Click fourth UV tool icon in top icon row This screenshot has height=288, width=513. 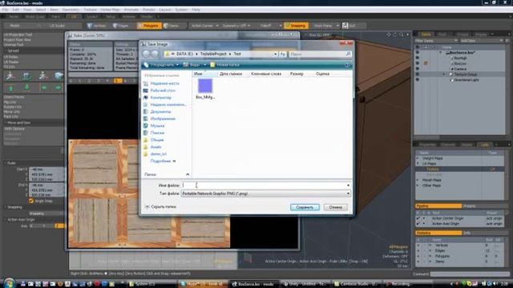coord(59,76)
